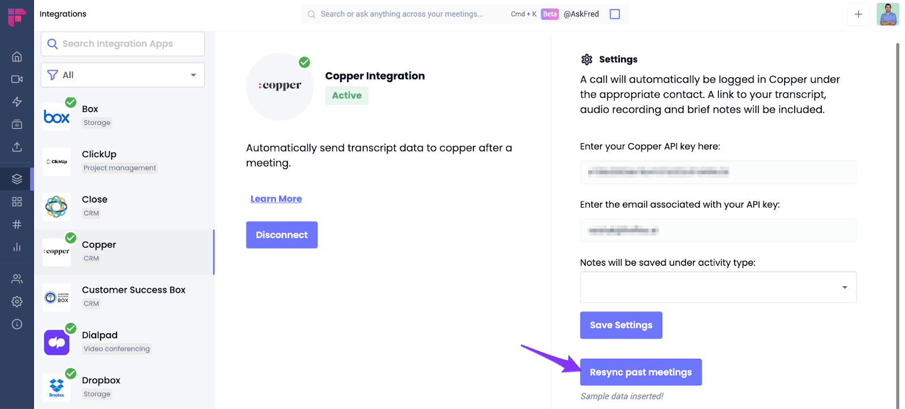The height and width of the screenshot is (409, 905).
Task: Click the Disconnect button
Action: [282, 235]
